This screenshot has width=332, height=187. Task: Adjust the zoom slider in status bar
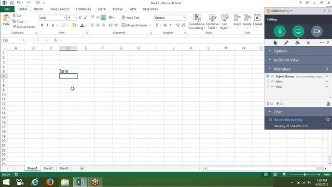click(305, 175)
